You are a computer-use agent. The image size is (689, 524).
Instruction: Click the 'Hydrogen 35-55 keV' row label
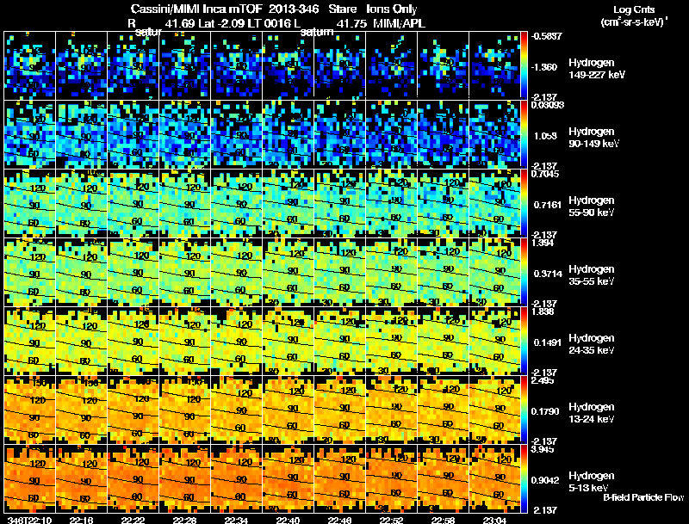(x=592, y=275)
